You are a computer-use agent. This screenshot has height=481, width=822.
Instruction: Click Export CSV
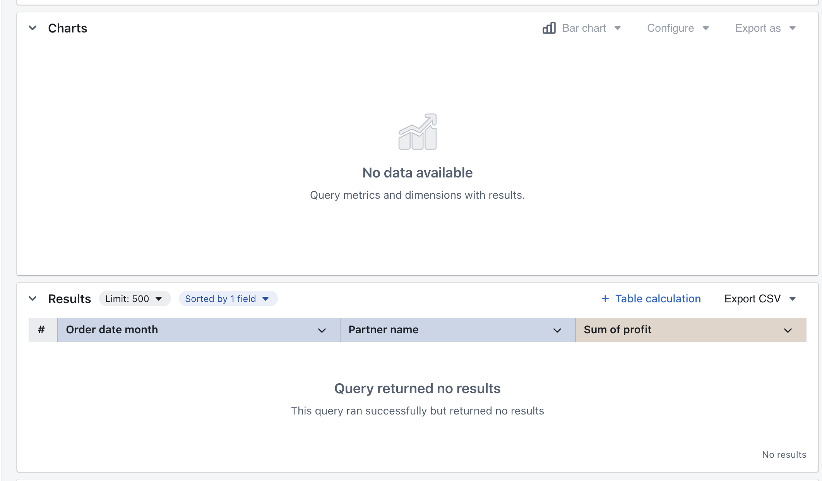(x=752, y=298)
